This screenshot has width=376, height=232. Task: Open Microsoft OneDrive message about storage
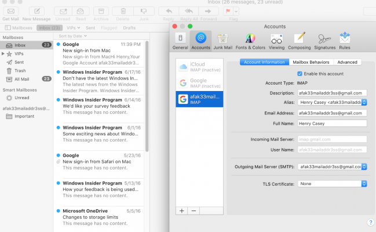point(99,219)
